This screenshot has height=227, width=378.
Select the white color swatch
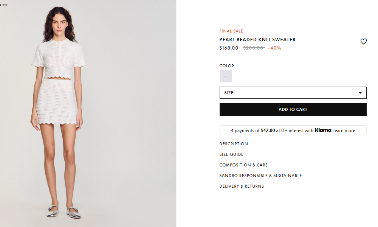[225, 76]
